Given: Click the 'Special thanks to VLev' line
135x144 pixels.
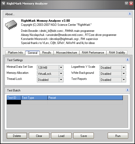Looking at the screenshot, I should click(x=58, y=43).
